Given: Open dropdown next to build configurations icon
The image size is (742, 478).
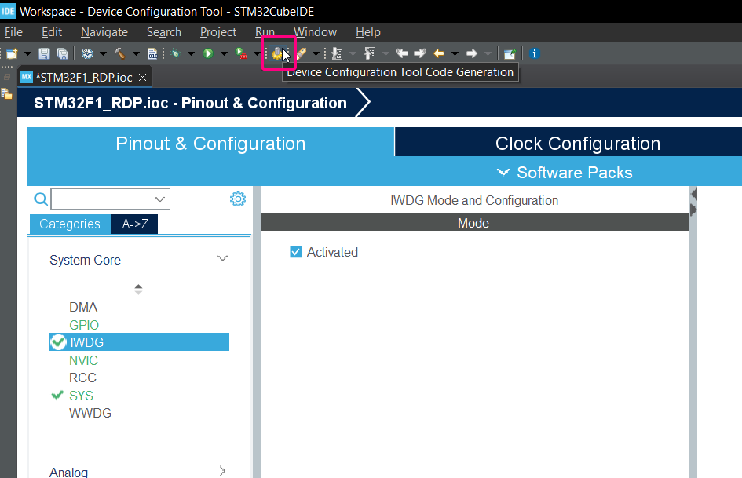Looking at the screenshot, I should click(103, 53).
